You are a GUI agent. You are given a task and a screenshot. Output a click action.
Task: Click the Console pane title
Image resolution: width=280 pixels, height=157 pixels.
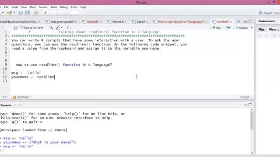coord(6,105)
